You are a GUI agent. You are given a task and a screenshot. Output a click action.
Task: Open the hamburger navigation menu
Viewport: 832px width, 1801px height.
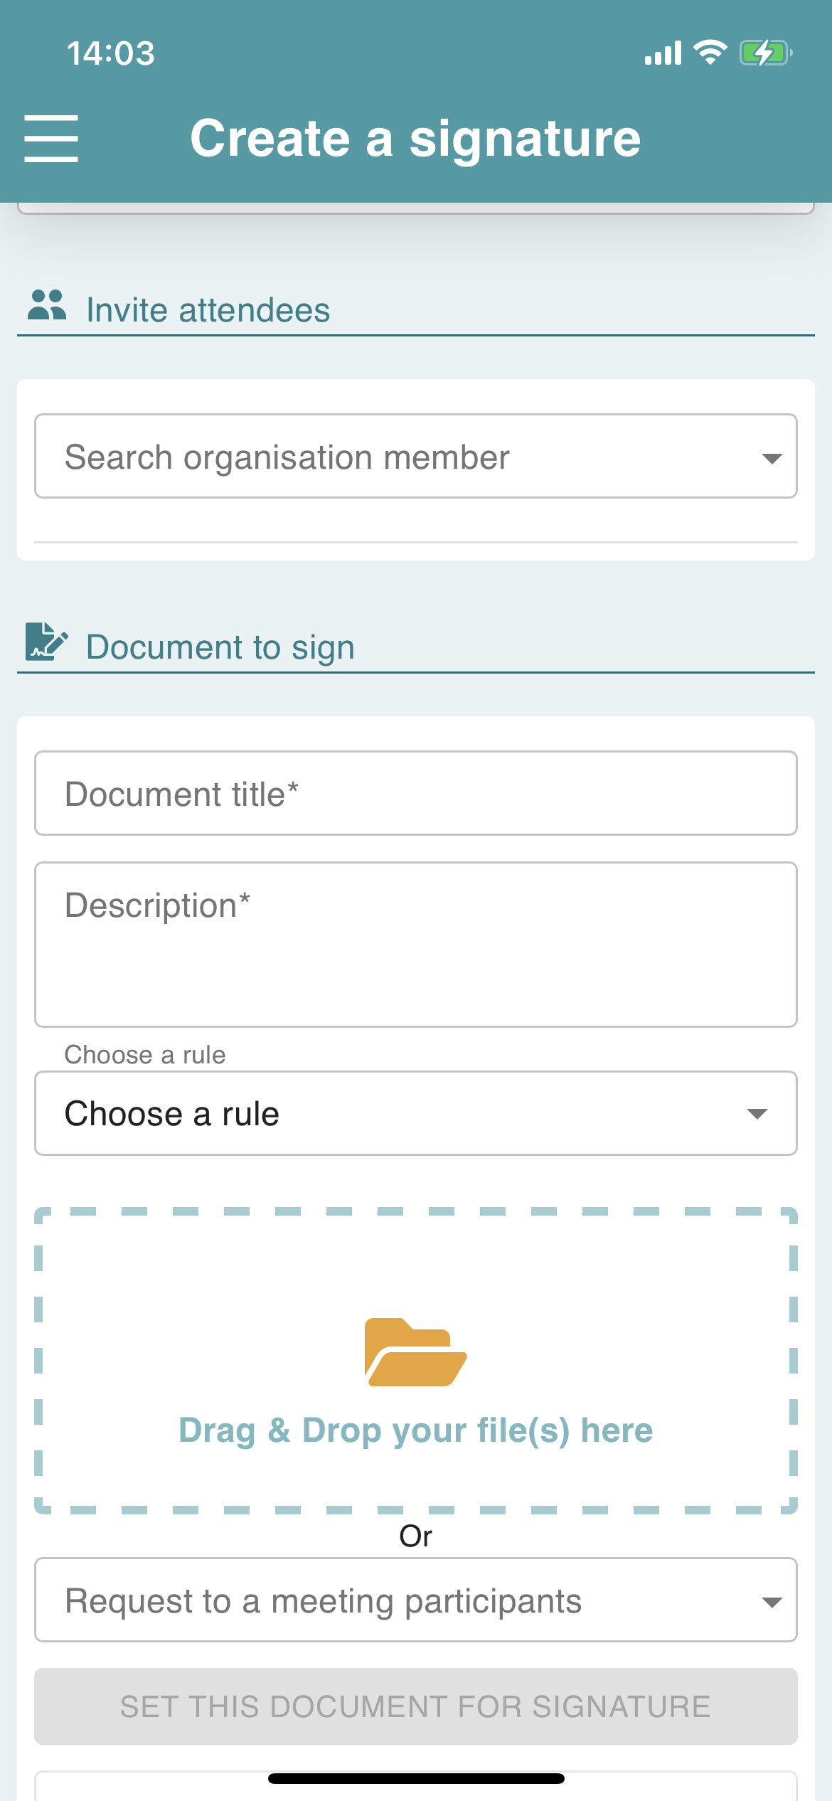pos(51,139)
